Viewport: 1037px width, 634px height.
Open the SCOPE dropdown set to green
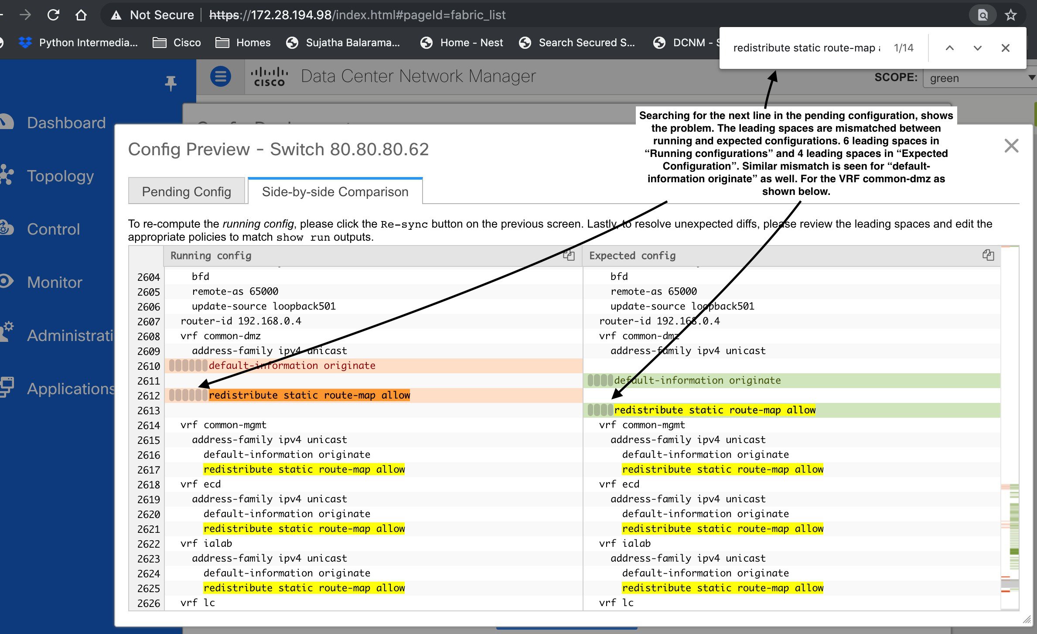[980, 78]
